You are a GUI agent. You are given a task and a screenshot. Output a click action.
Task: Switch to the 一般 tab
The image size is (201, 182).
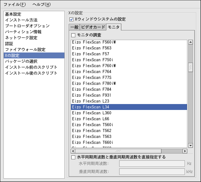[x=74, y=27]
